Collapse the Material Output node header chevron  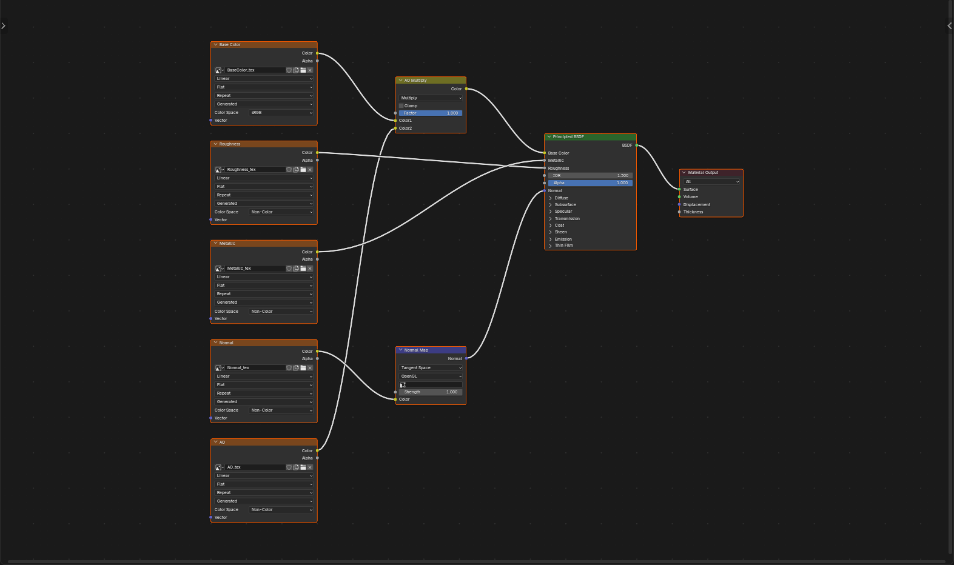click(684, 173)
